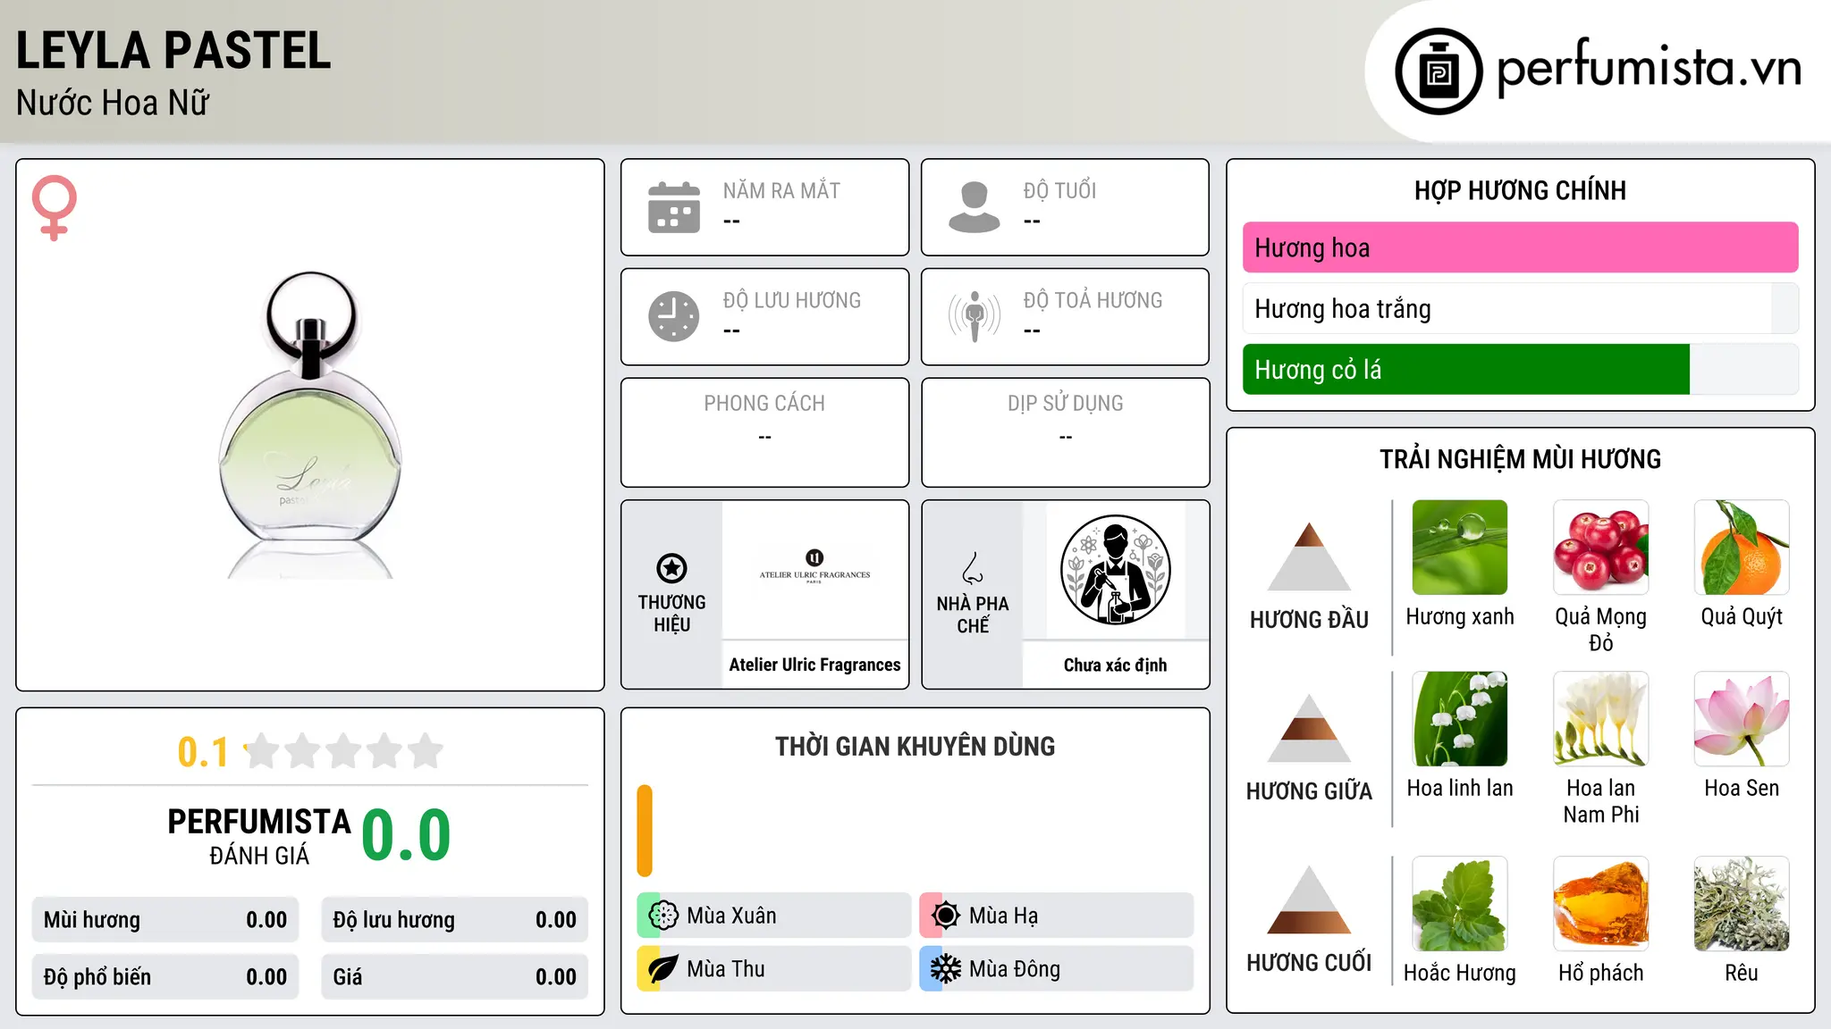Click the leaf icon for Mùa Thu

point(663,969)
